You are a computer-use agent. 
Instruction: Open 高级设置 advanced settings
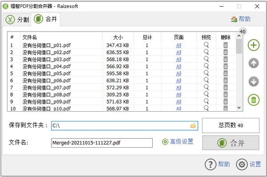pos(178,141)
